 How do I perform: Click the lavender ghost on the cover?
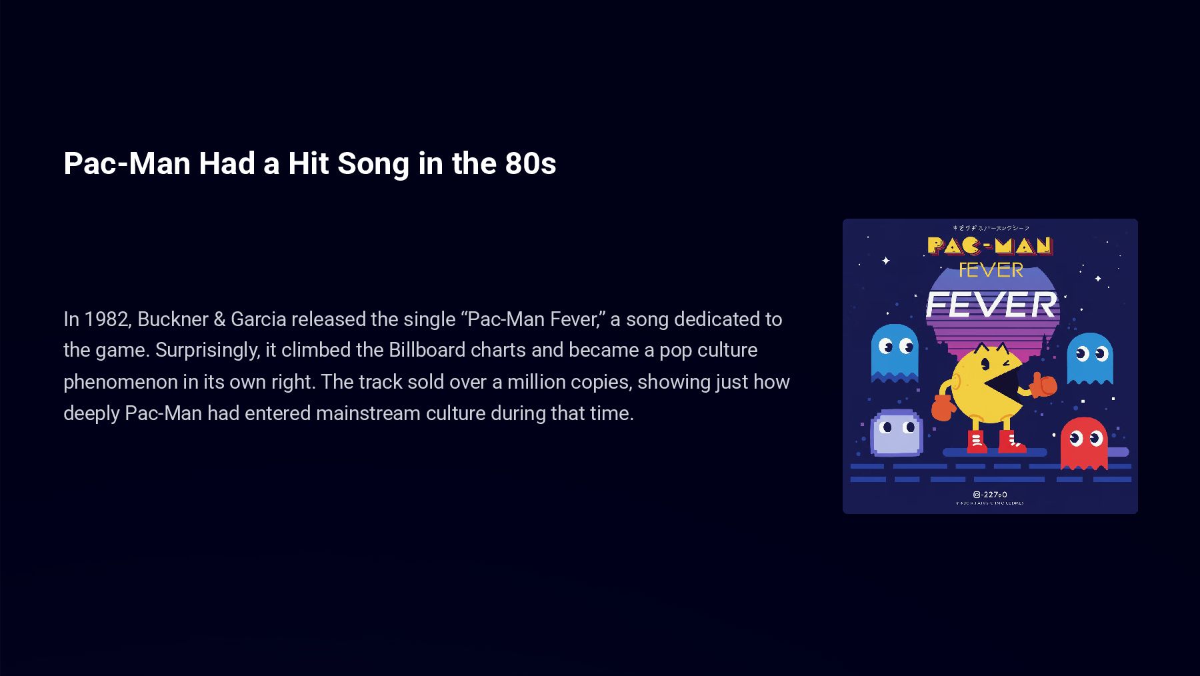click(897, 432)
